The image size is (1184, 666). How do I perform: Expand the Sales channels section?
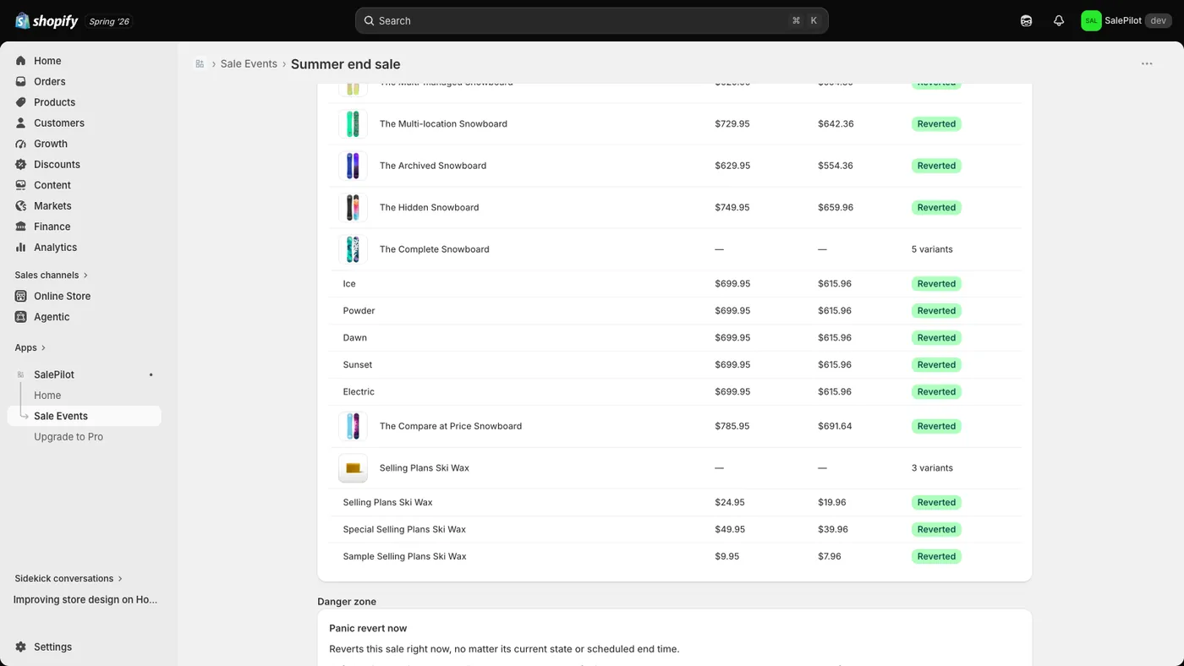(x=52, y=276)
